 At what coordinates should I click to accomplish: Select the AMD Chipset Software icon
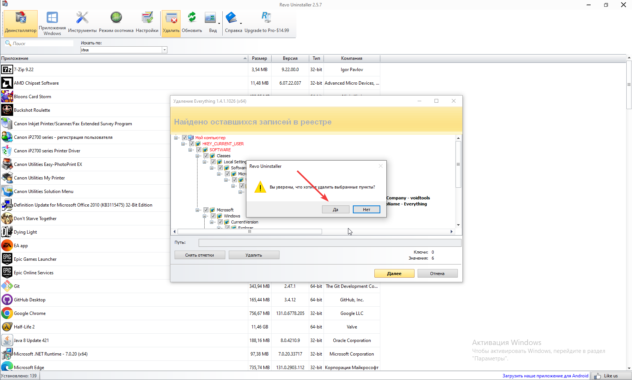7,83
